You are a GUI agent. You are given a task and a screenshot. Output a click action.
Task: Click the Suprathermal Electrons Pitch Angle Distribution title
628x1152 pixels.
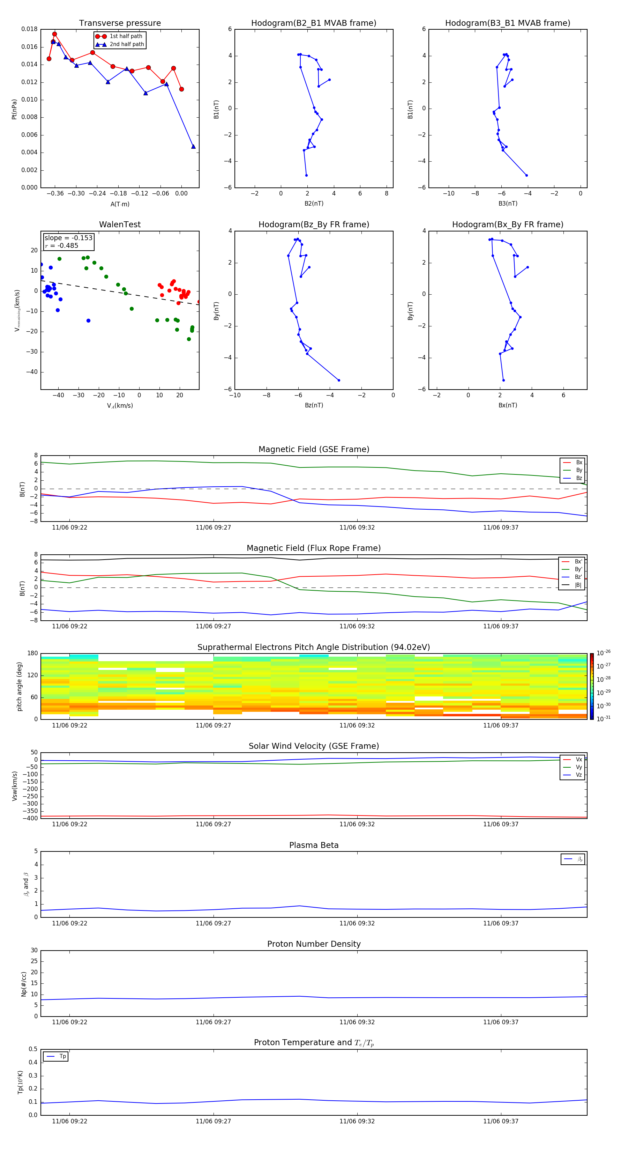[313, 647]
